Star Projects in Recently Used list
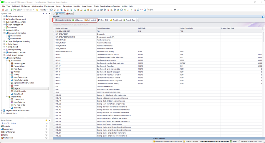The height and width of the screenshot is (143, 265). (x=46, y=126)
